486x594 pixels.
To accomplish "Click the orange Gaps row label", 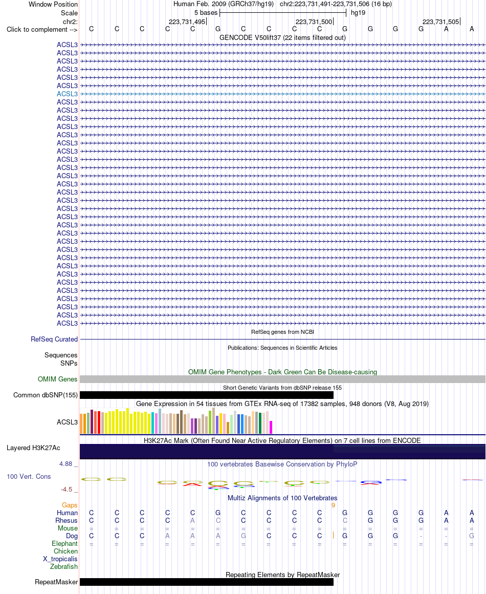I will pyautogui.click(x=70, y=505).
